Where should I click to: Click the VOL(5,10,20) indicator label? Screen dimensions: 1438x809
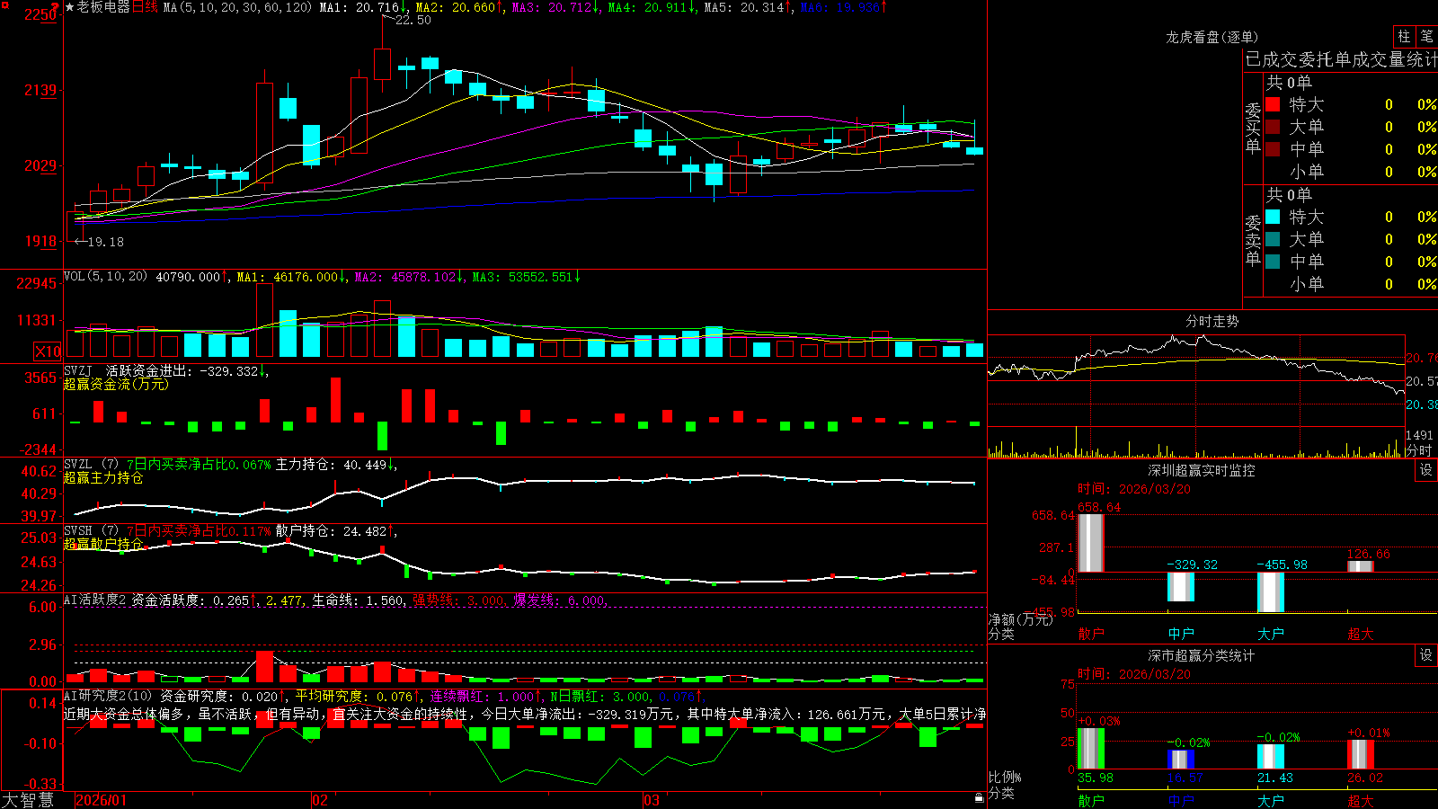coord(105,277)
